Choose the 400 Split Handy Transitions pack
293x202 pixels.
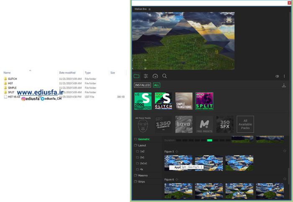(x=204, y=101)
